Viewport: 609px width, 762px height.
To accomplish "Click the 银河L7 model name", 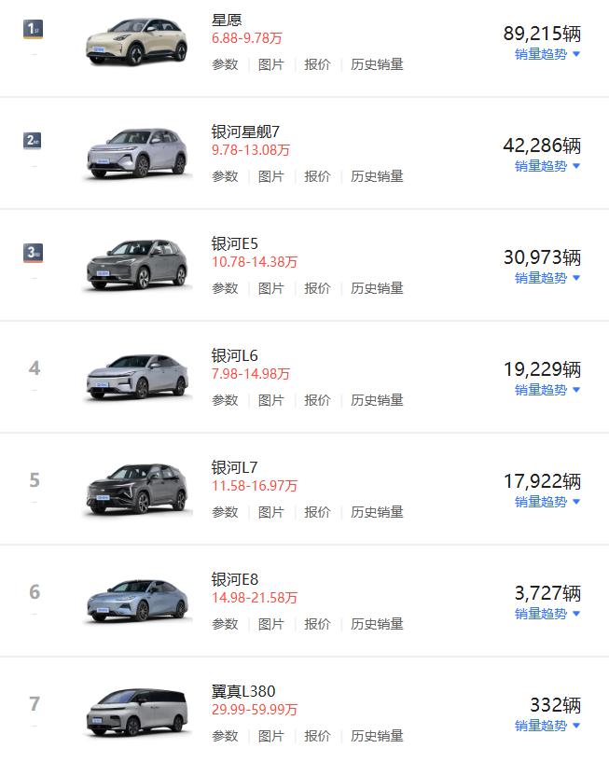I will (x=234, y=467).
